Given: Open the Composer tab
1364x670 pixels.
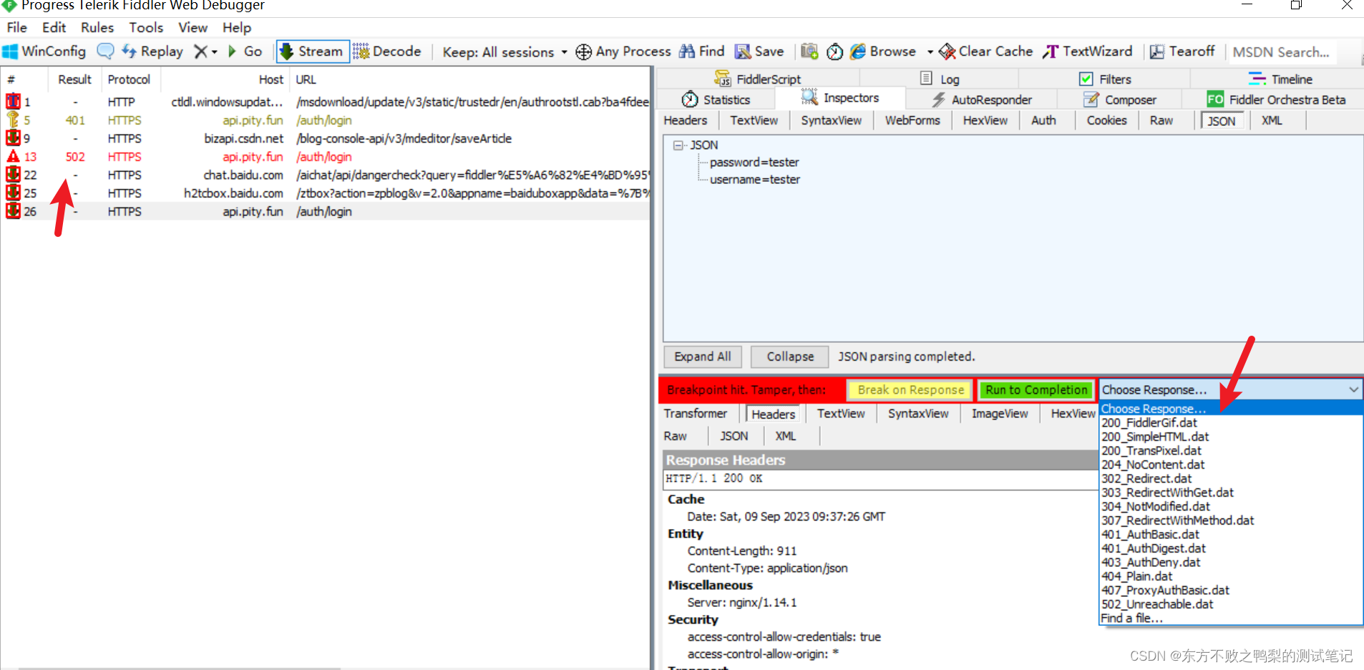Looking at the screenshot, I should tap(1120, 99).
